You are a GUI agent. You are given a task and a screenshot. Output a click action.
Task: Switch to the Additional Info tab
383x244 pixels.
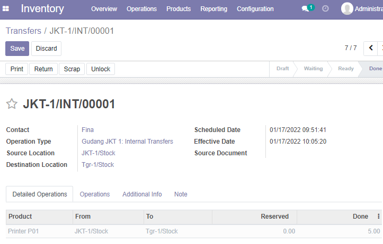[142, 194]
